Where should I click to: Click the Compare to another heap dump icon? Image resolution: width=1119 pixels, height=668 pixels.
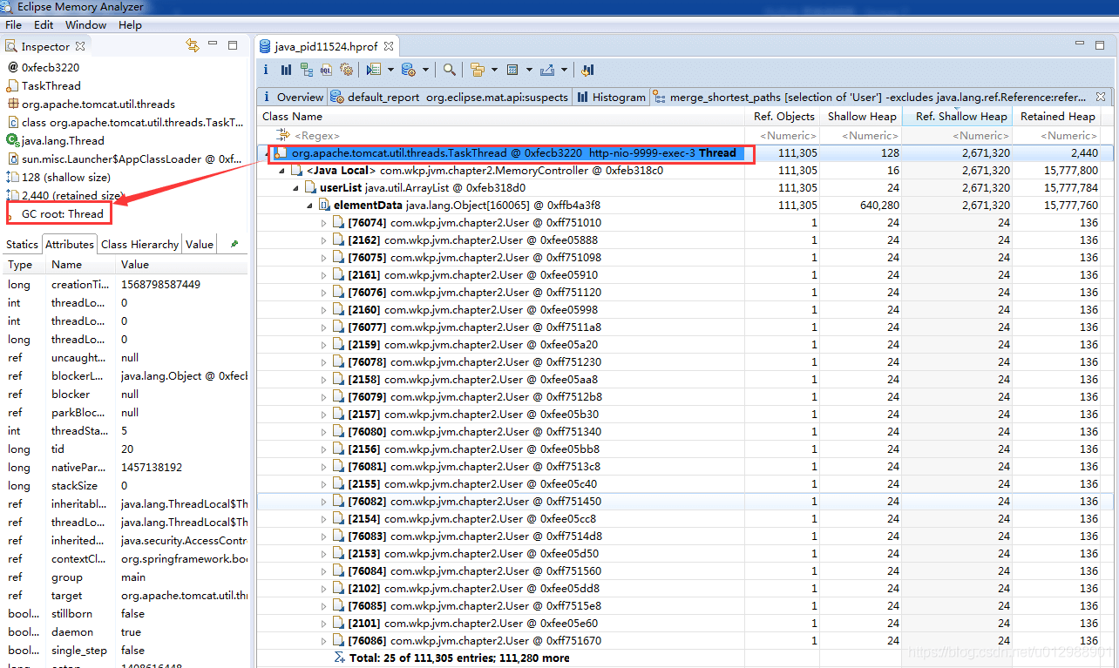pyautogui.click(x=587, y=70)
